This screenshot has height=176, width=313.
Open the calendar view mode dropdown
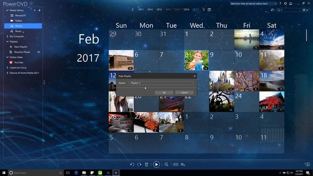[305, 10]
